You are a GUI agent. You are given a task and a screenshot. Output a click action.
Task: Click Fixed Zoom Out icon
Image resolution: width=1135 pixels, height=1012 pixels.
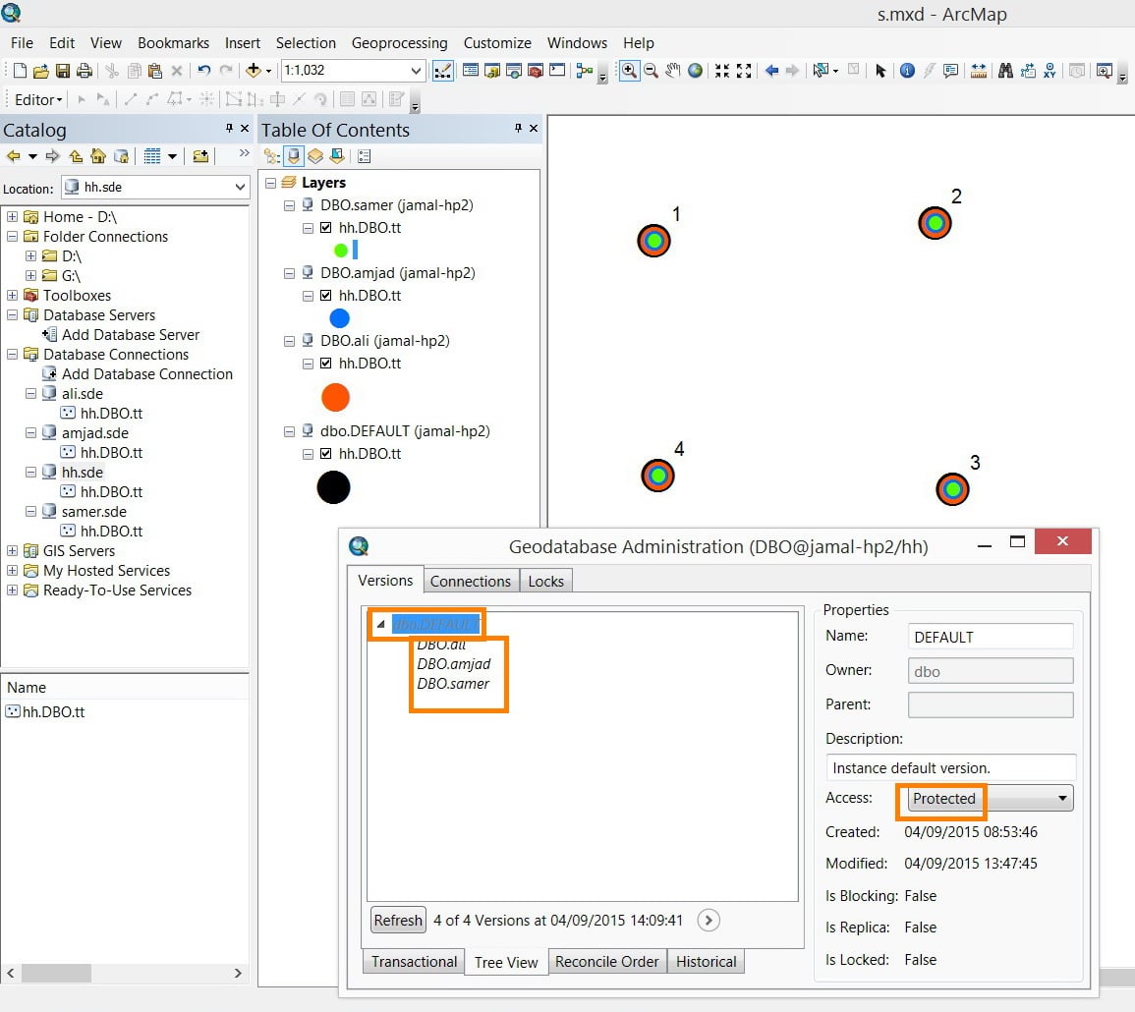tap(744, 70)
